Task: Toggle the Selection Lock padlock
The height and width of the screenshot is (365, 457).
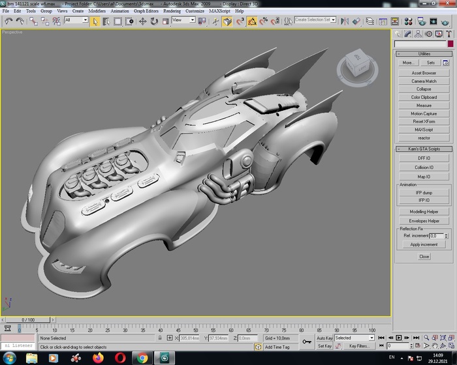Action: [x=160, y=338]
